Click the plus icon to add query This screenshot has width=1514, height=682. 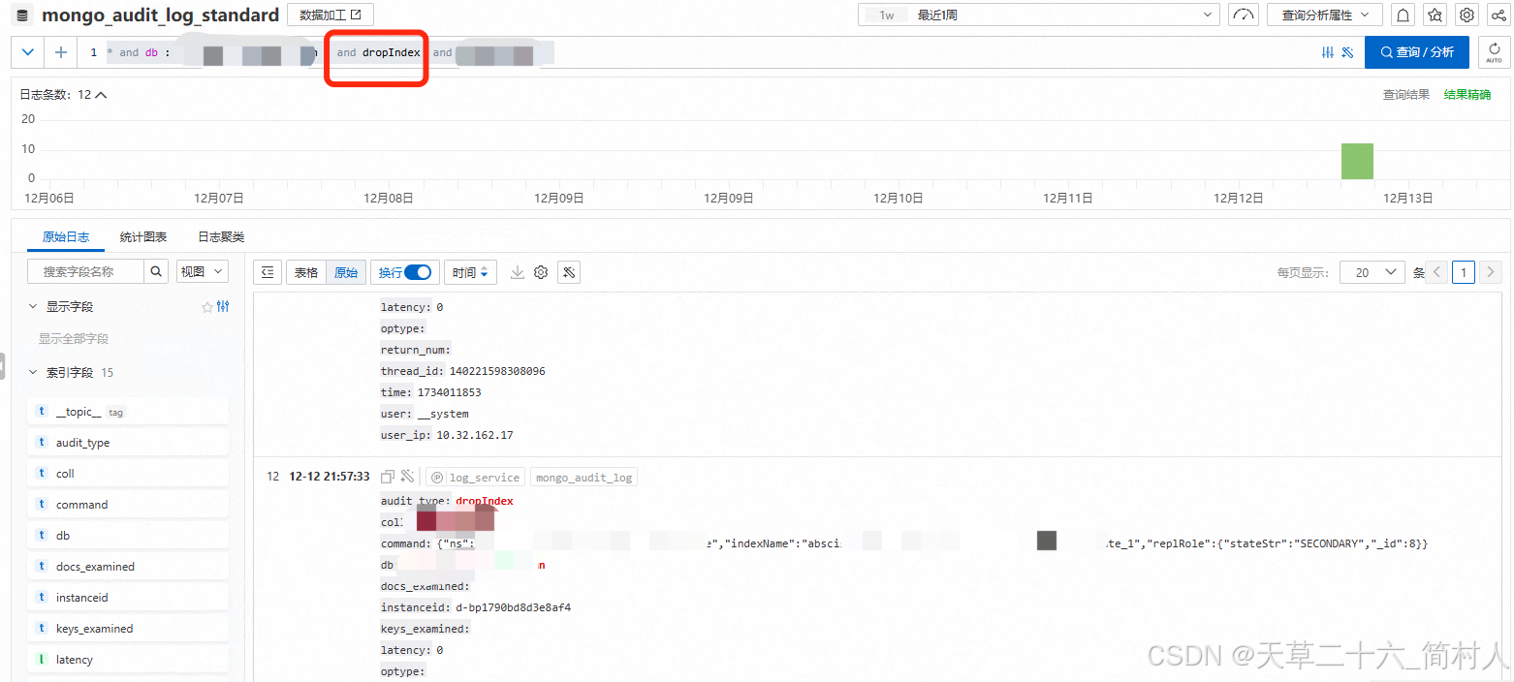tap(61, 52)
